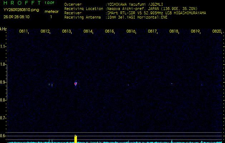This screenshot has width=225, height=143.
Task: Pick the 0817 time marker
Action: click(x=152, y=31)
